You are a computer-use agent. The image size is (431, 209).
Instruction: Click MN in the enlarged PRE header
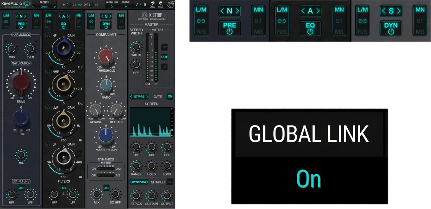(258, 10)
